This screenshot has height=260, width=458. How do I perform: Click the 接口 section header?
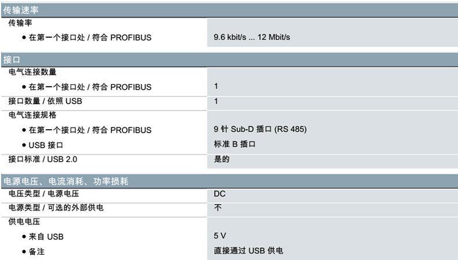[12, 59]
